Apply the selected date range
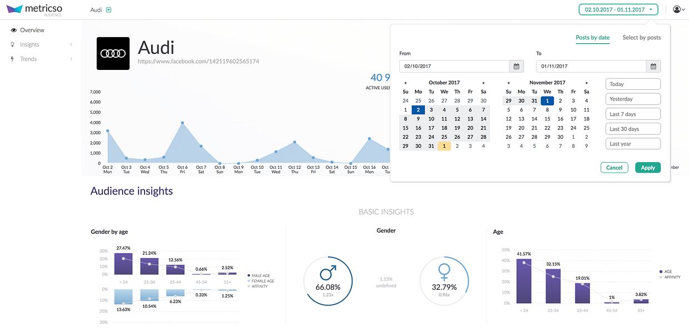 coord(648,167)
